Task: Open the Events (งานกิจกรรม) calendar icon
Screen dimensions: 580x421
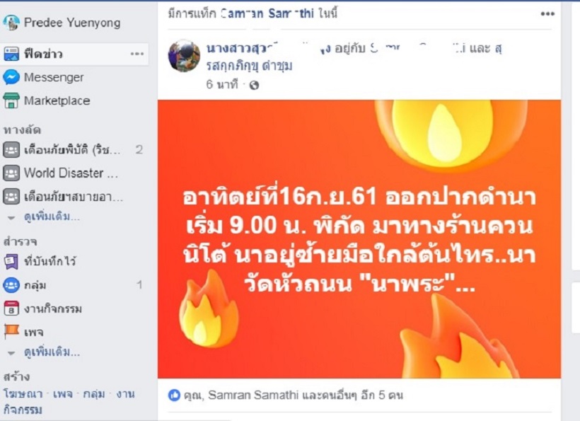Action: coord(11,308)
